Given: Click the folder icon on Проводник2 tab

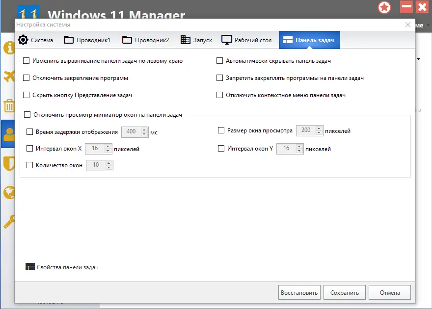Looking at the screenshot, I should click(127, 40).
